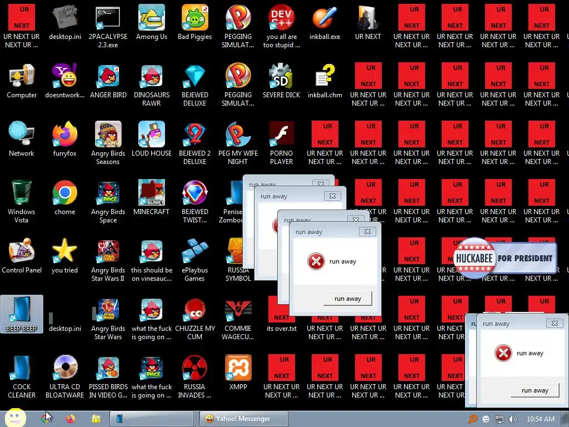Open the Computer desktop icon

coord(22,81)
